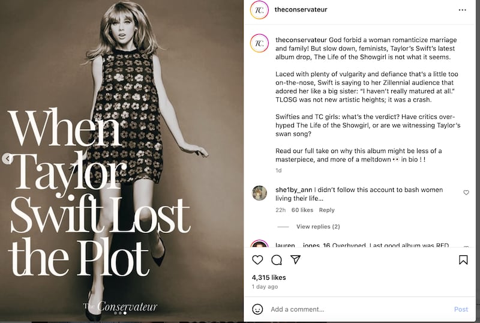Like she1by_ann's comment
Viewport: 480px width, 323px height.
(466, 193)
